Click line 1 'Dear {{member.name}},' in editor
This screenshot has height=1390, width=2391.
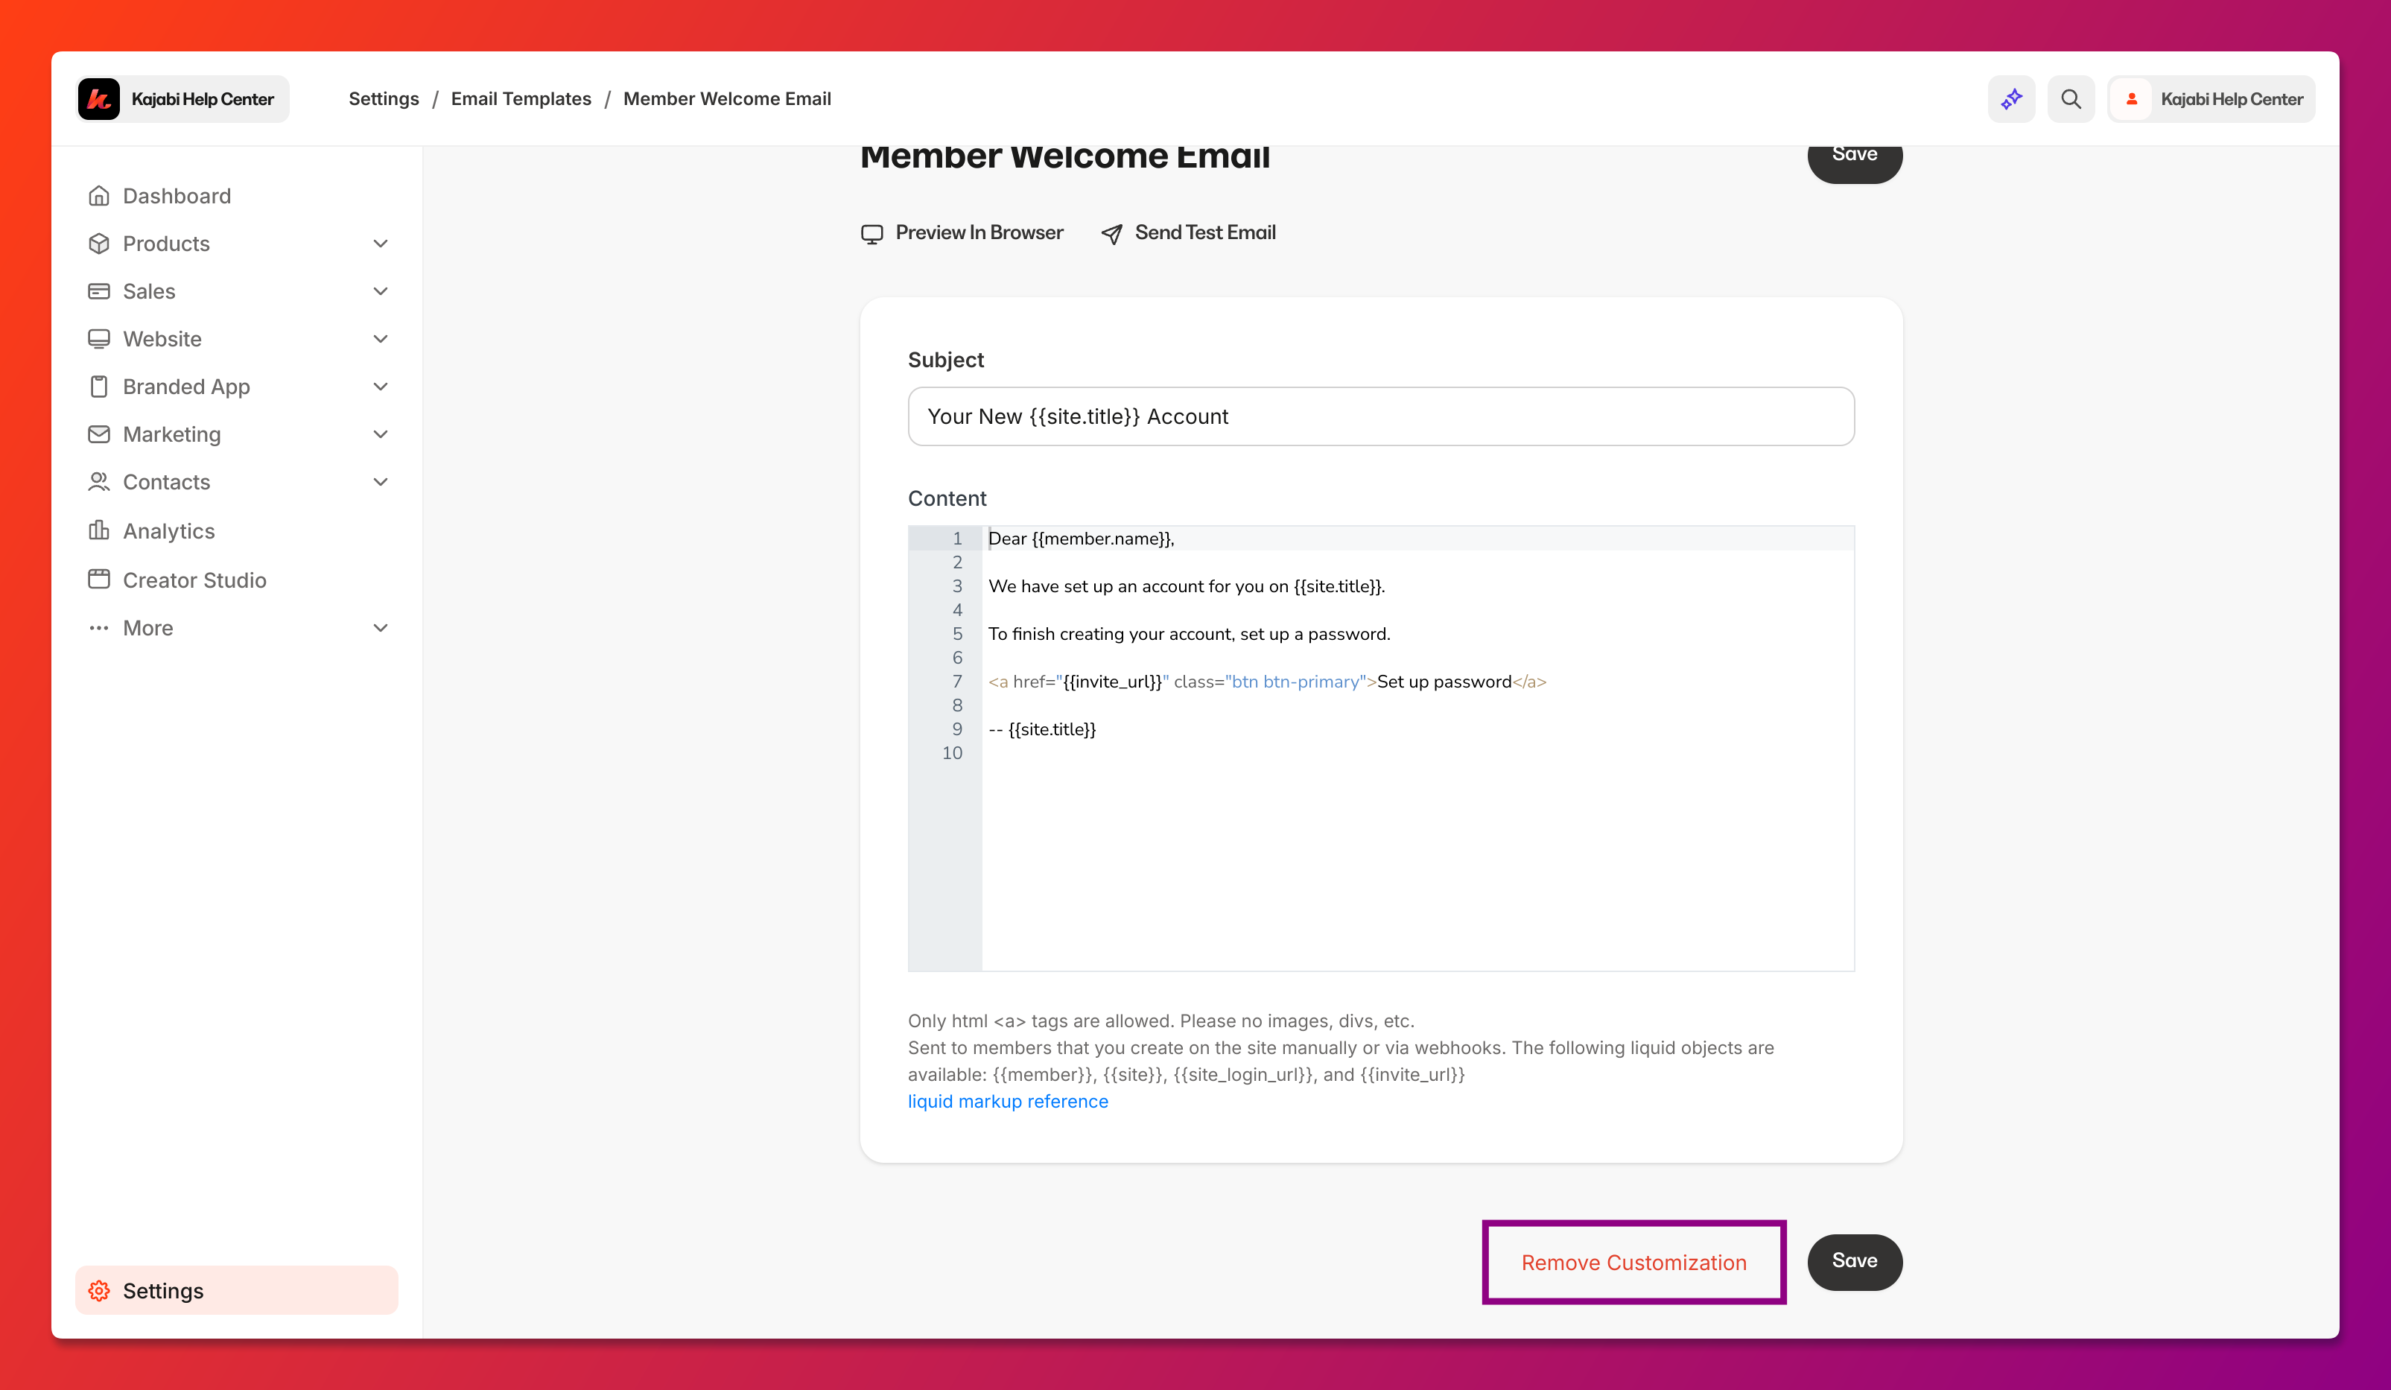1081,539
